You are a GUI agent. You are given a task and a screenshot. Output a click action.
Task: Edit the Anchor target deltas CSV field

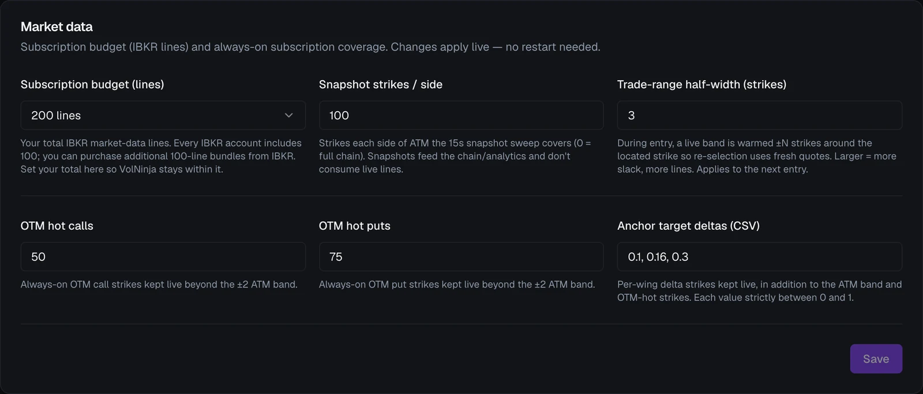(x=759, y=256)
